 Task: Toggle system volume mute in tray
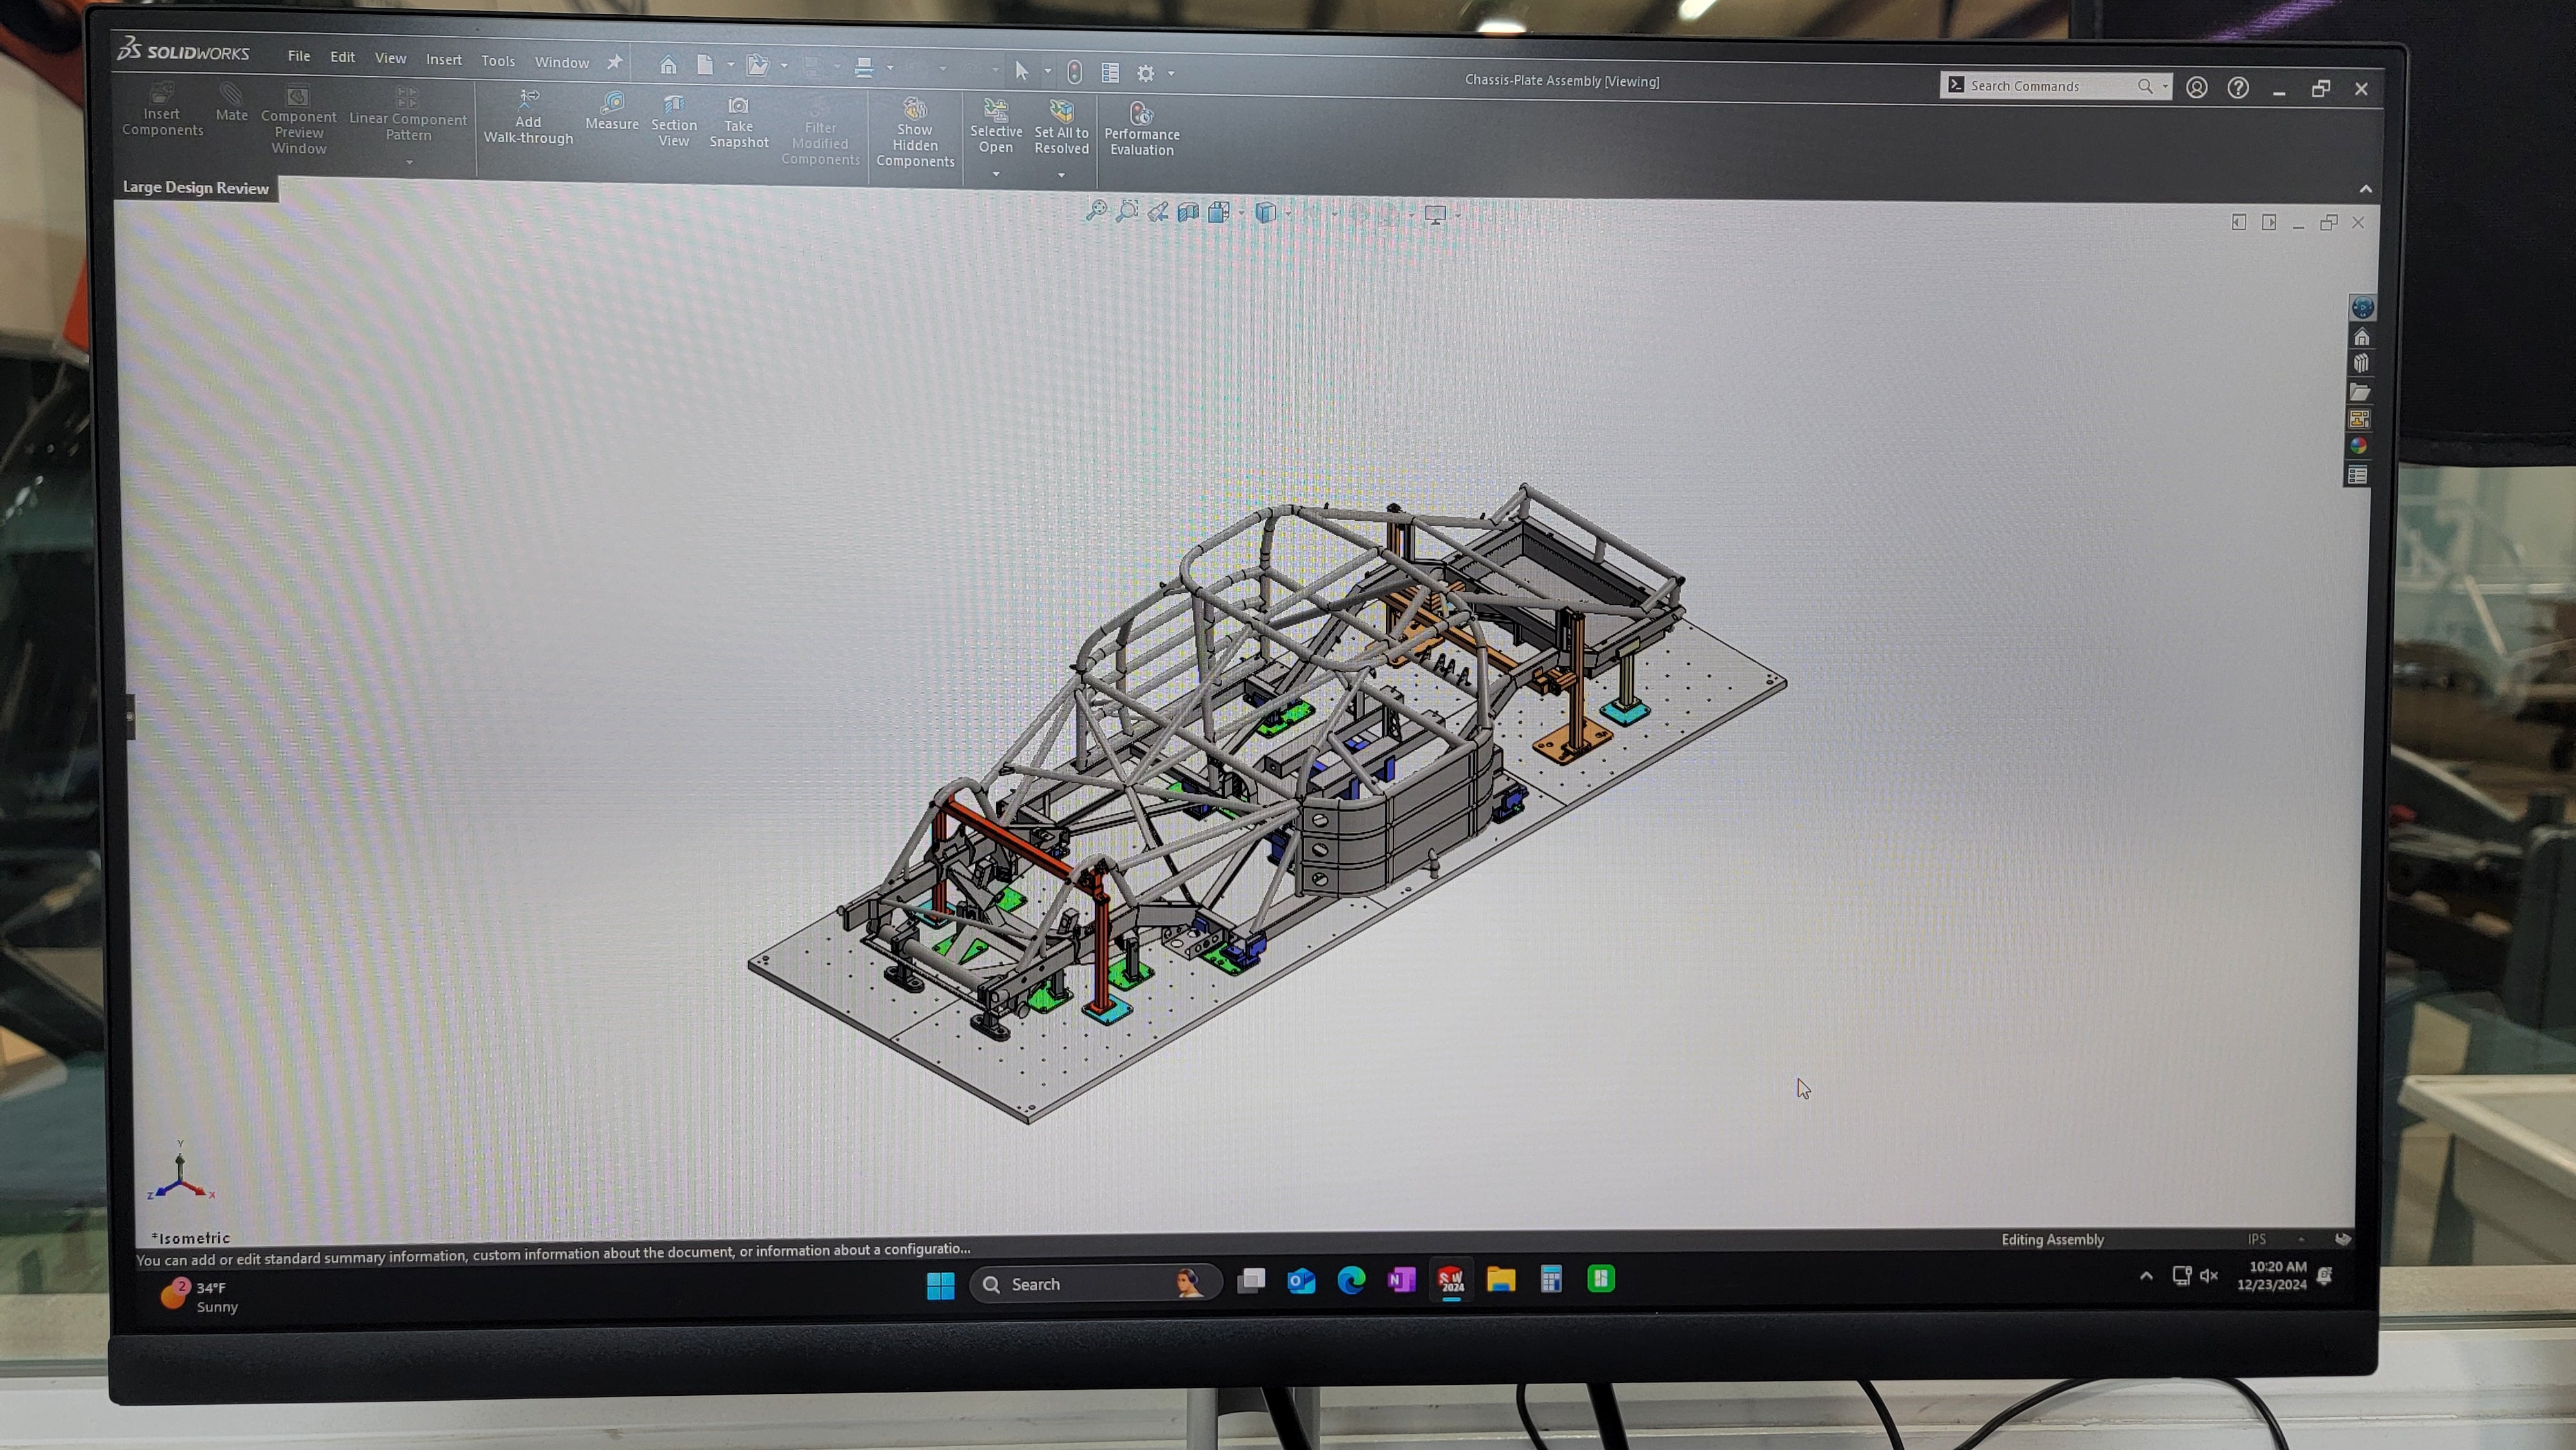coord(2209,1275)
